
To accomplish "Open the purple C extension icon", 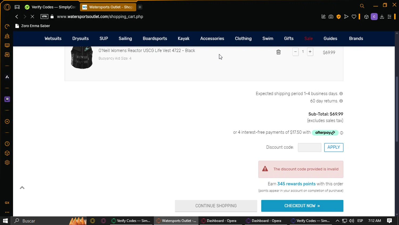I will coord(374,17).
